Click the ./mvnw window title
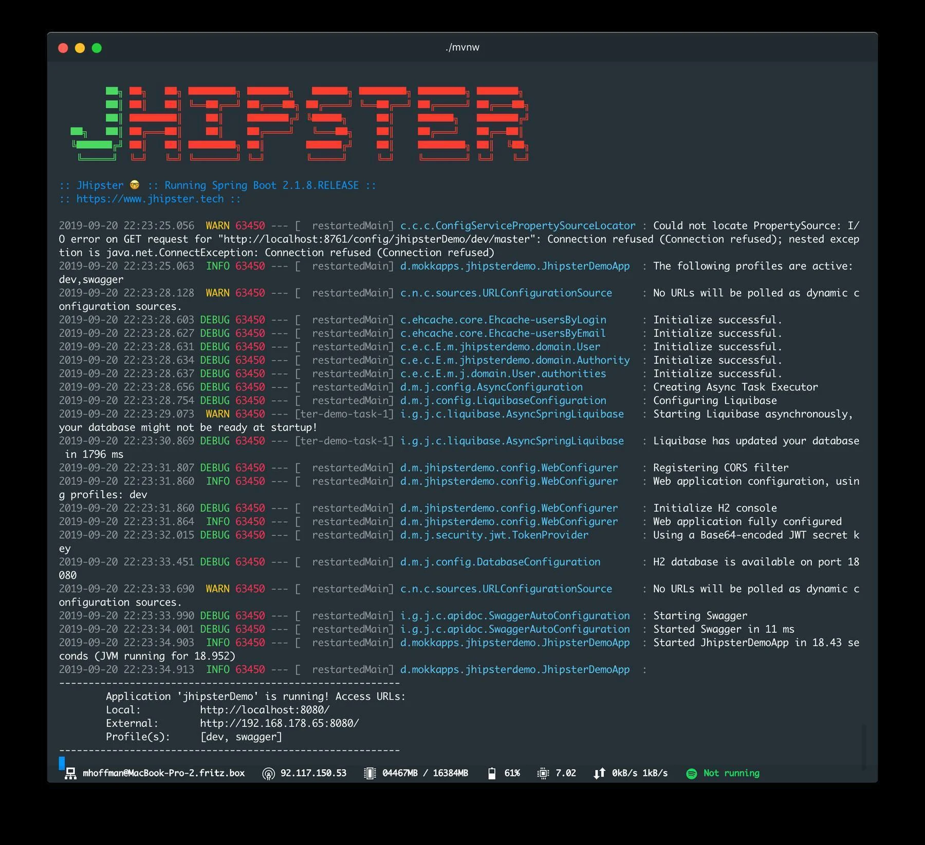Screen dimensions: 925x845 click(462, 47)
